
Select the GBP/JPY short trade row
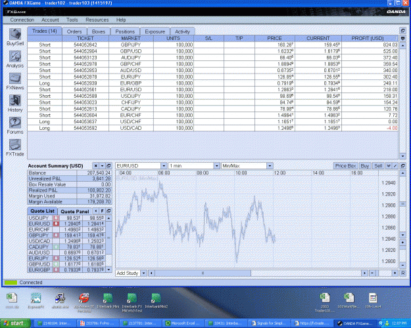tap(212, 45)
